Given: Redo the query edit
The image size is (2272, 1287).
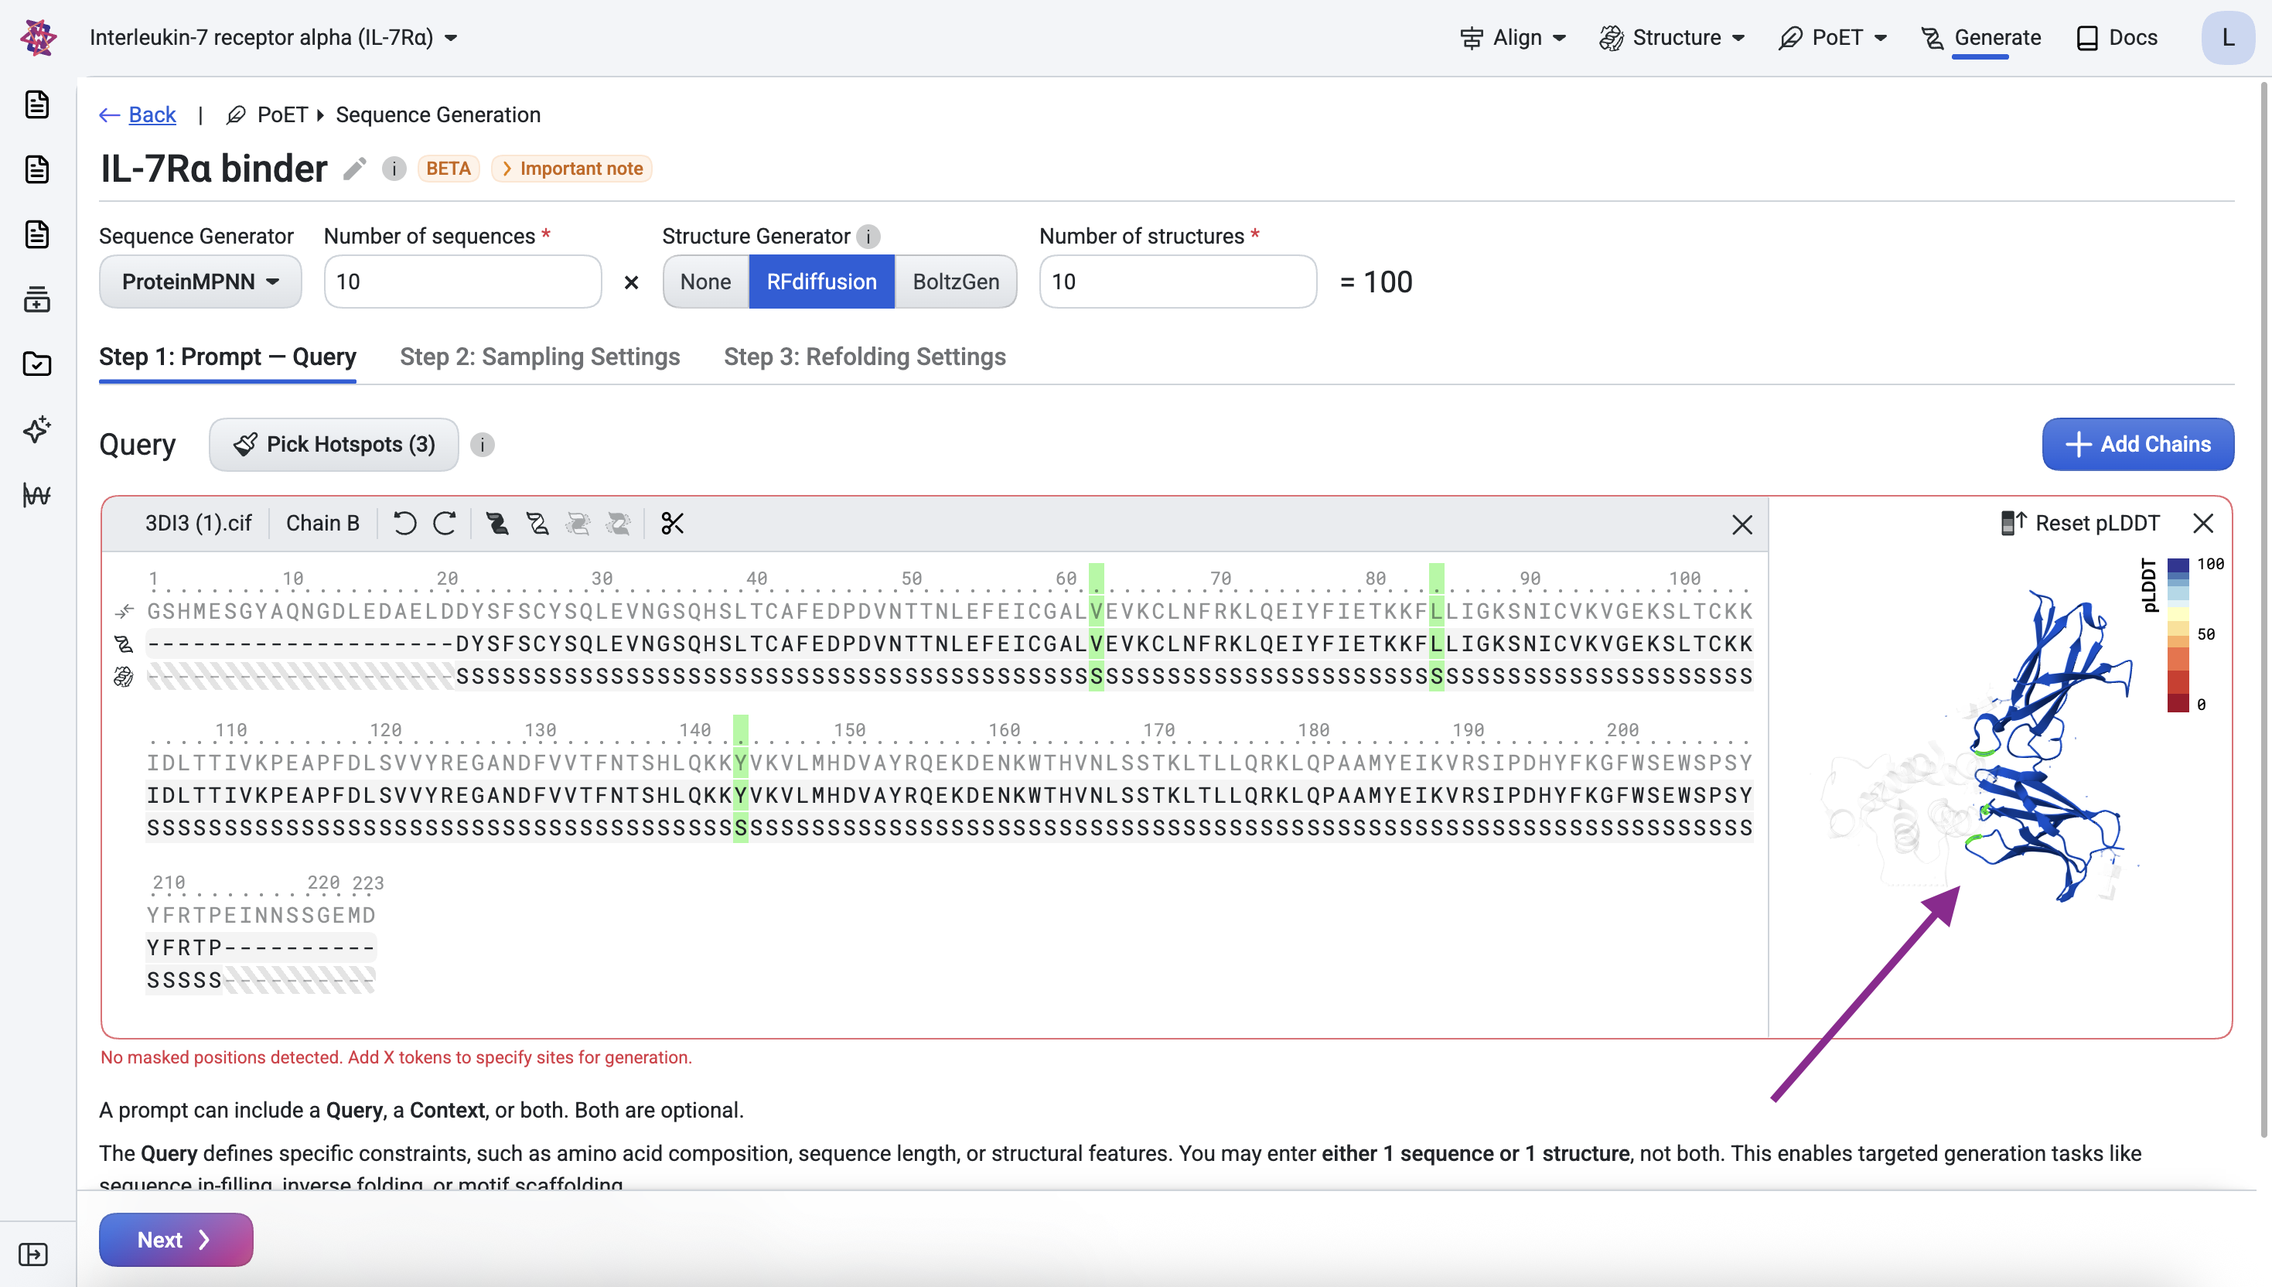Looking at the screenshot, I should pos(445,524).
